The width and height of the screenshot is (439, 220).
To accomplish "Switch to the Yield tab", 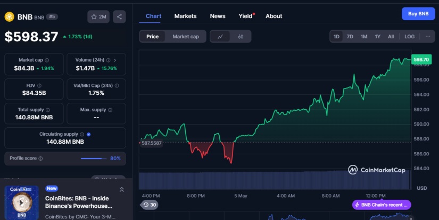I will coord(245,16).
